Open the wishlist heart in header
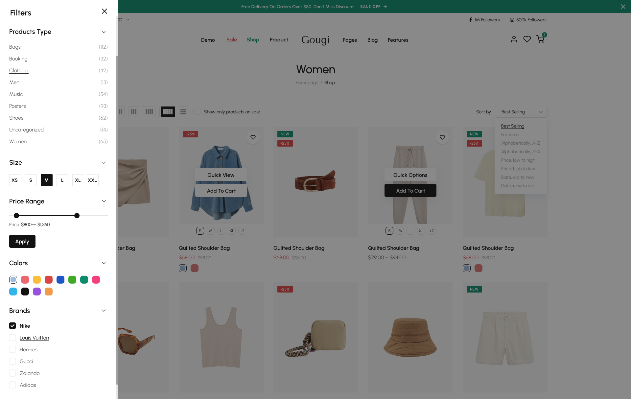 [x=527, y=39]
